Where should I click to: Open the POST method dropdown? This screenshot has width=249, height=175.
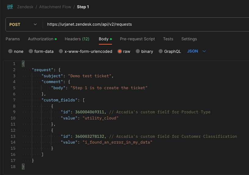coord(23,24)
